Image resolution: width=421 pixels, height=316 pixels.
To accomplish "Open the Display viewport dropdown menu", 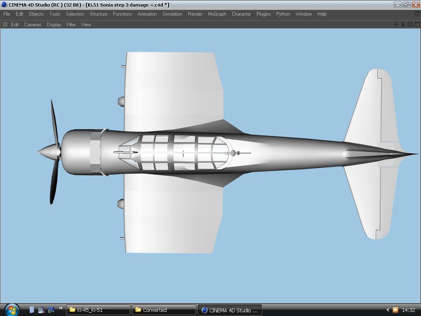I will (x=54, y=25).
